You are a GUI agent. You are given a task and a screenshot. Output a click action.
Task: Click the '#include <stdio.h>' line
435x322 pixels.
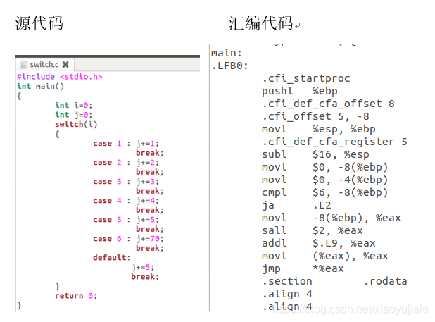59,77
